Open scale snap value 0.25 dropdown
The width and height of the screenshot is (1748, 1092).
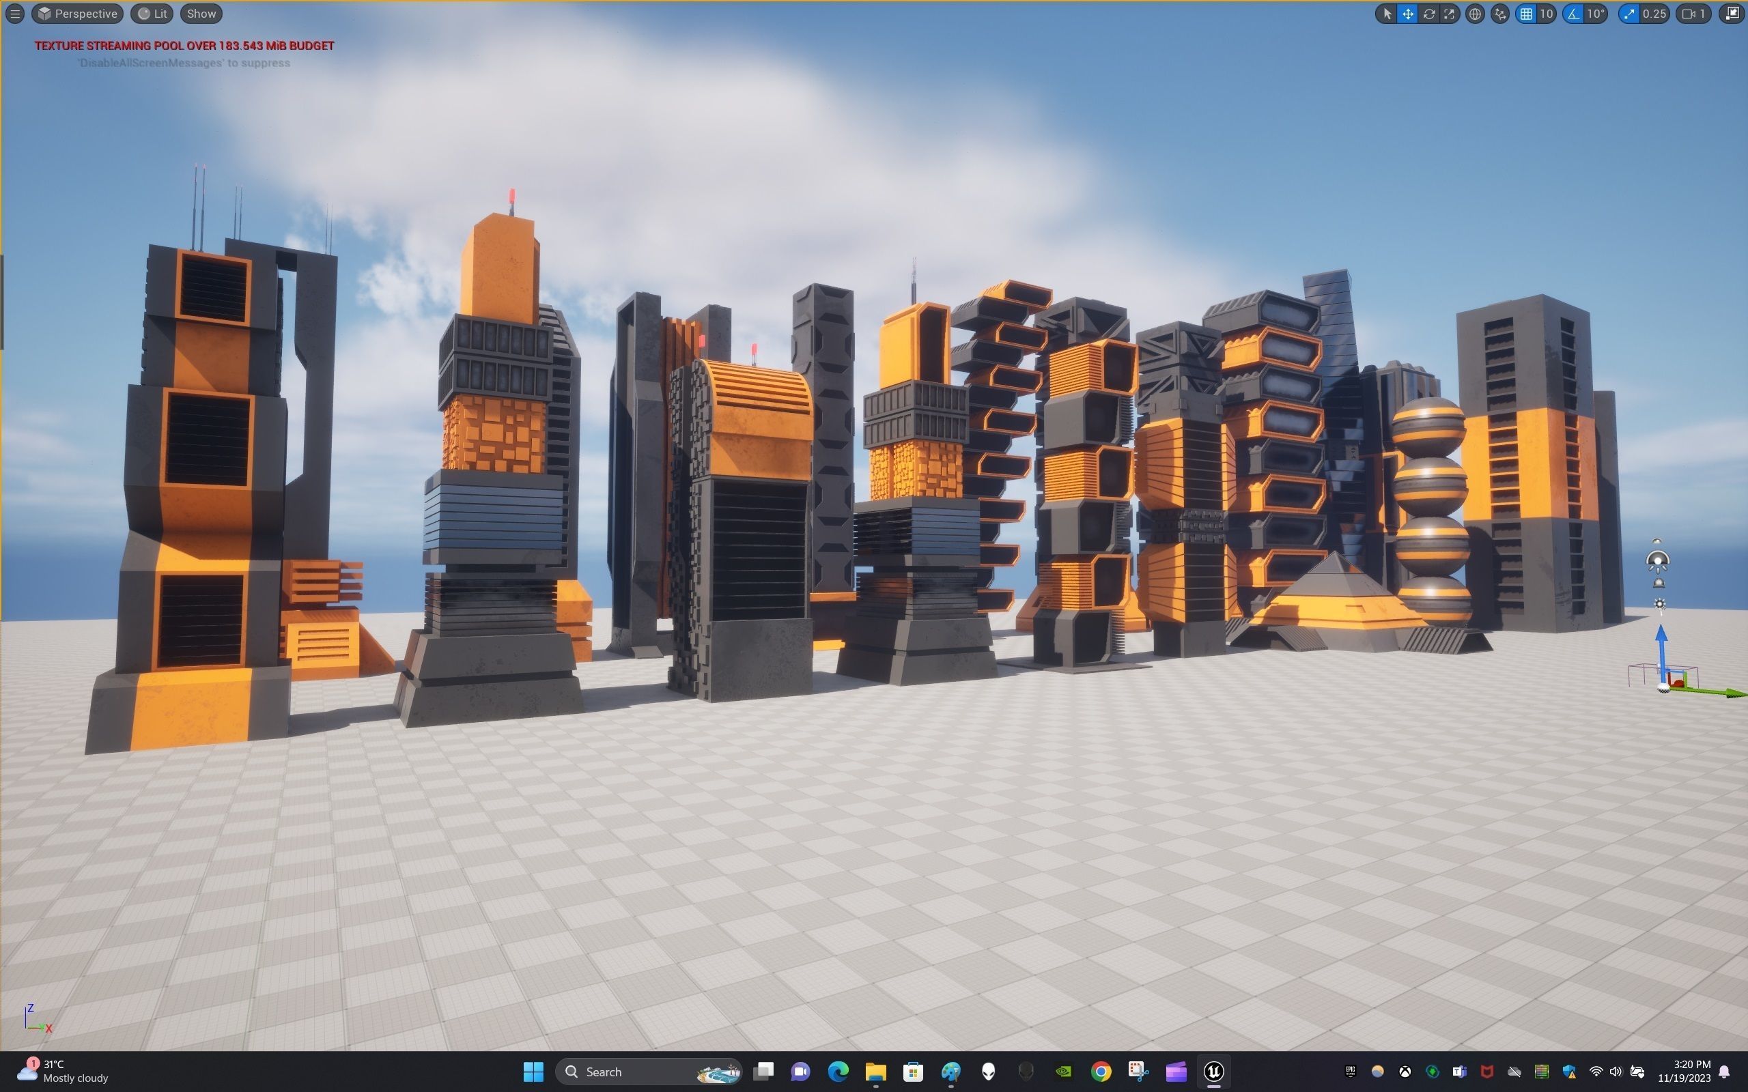(1654, 14)
